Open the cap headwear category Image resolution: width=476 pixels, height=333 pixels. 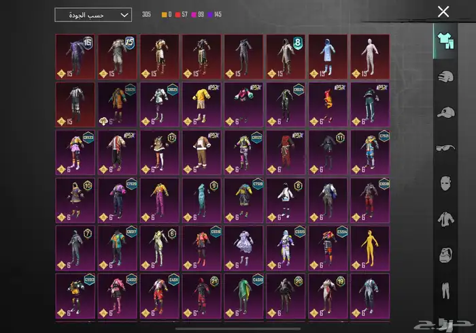445,112
